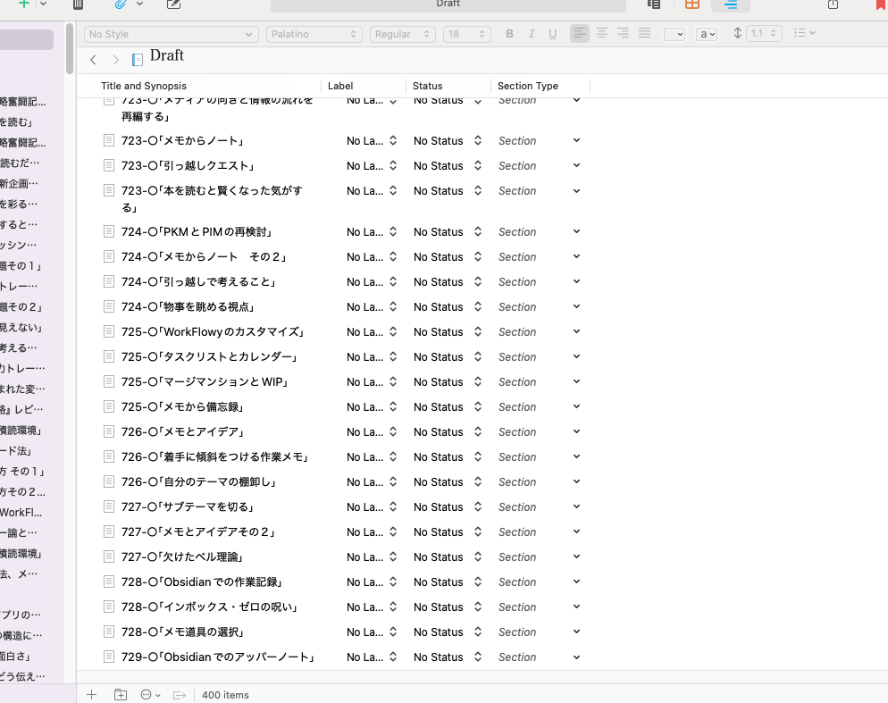Click document icon of 725-〇「メモから備忘録」row

coord(109,406)
